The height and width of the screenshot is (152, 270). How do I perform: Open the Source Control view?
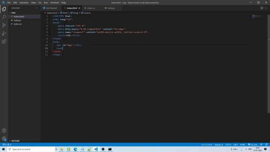coord(4,25)
